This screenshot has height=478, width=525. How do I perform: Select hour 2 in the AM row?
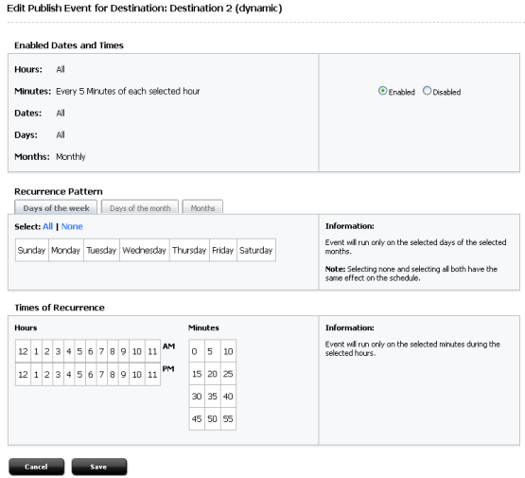pyautogui.click(x=47, y=351)
